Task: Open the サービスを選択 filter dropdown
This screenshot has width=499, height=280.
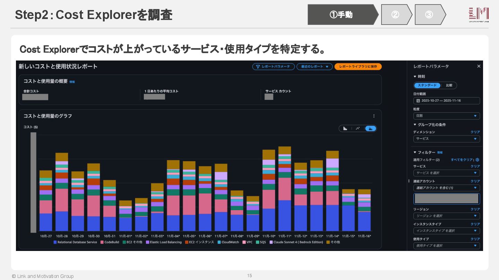Action: [x=446, y=173]
